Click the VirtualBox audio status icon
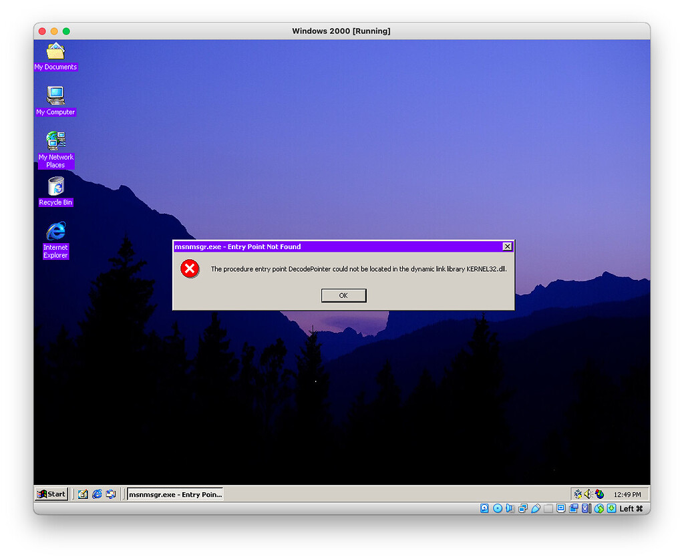The image size is (684, 559). click(510, 508)
